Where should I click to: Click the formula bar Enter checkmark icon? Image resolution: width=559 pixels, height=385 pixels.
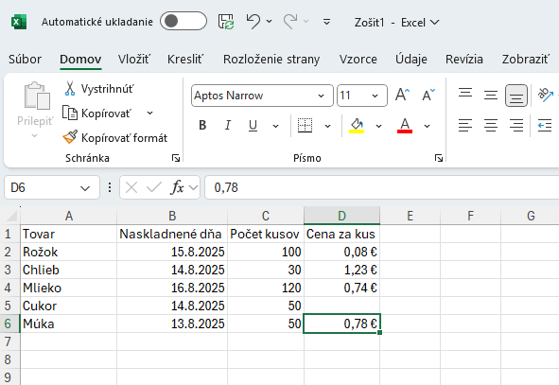(154, 187)
